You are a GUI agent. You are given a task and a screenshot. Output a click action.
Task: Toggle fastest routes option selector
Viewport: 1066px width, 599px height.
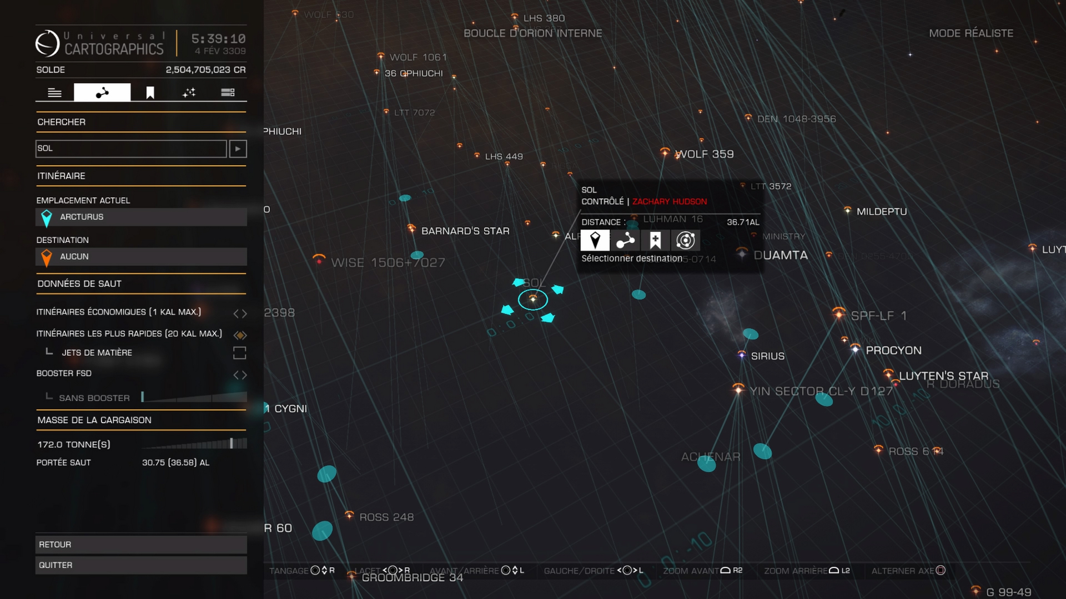240,335
